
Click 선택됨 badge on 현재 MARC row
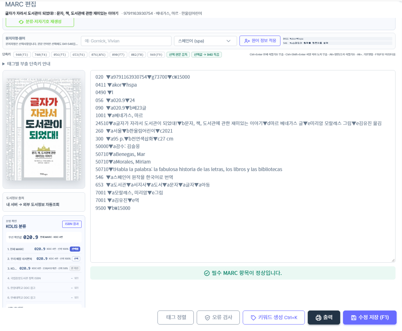[75, 249]
